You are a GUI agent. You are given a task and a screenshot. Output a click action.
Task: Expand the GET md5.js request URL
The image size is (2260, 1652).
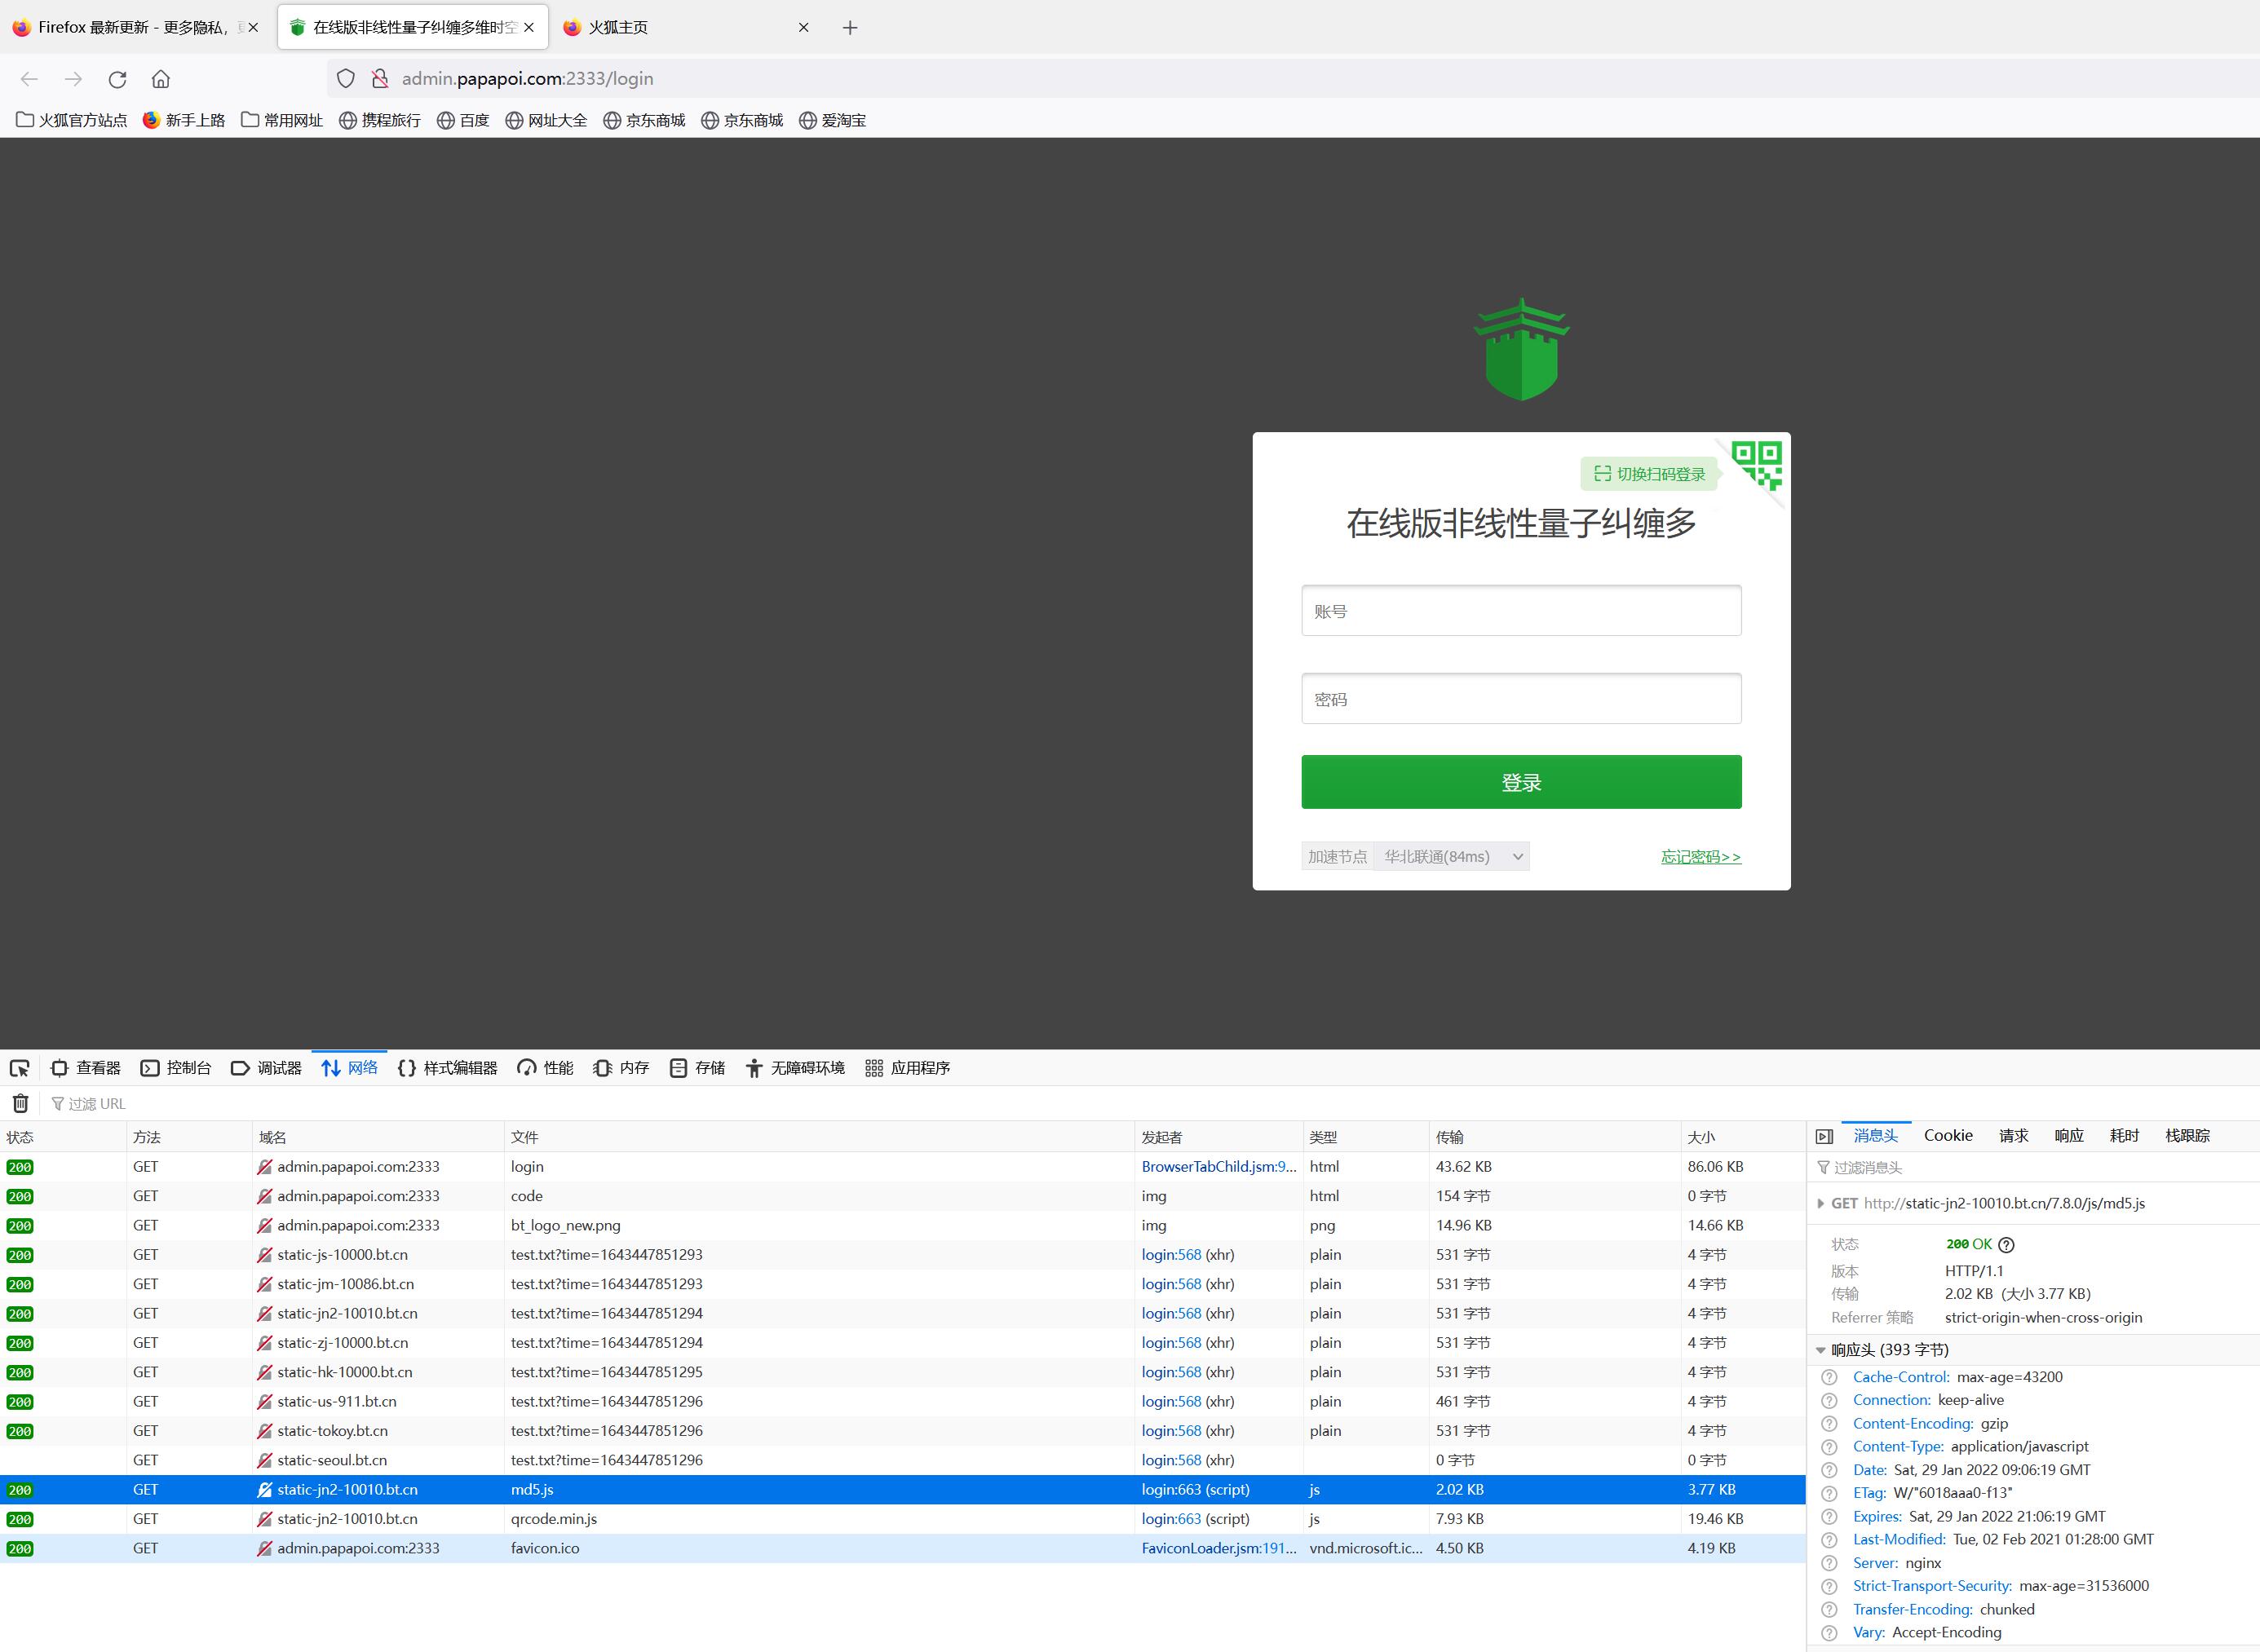tap(1820, 1204)
